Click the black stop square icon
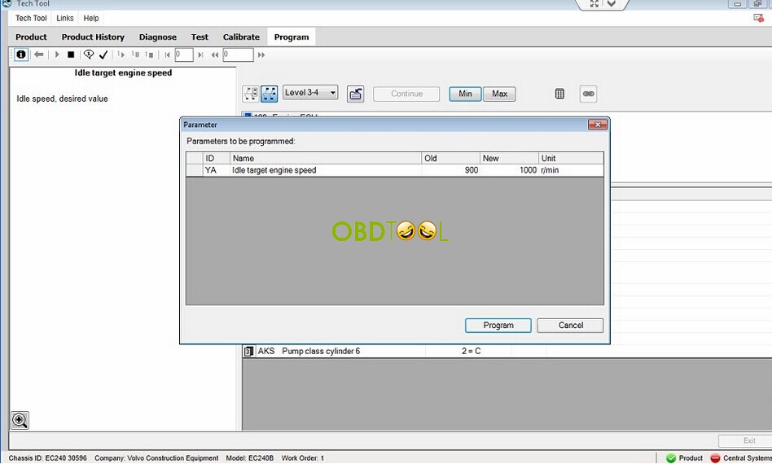 (71, 55)
